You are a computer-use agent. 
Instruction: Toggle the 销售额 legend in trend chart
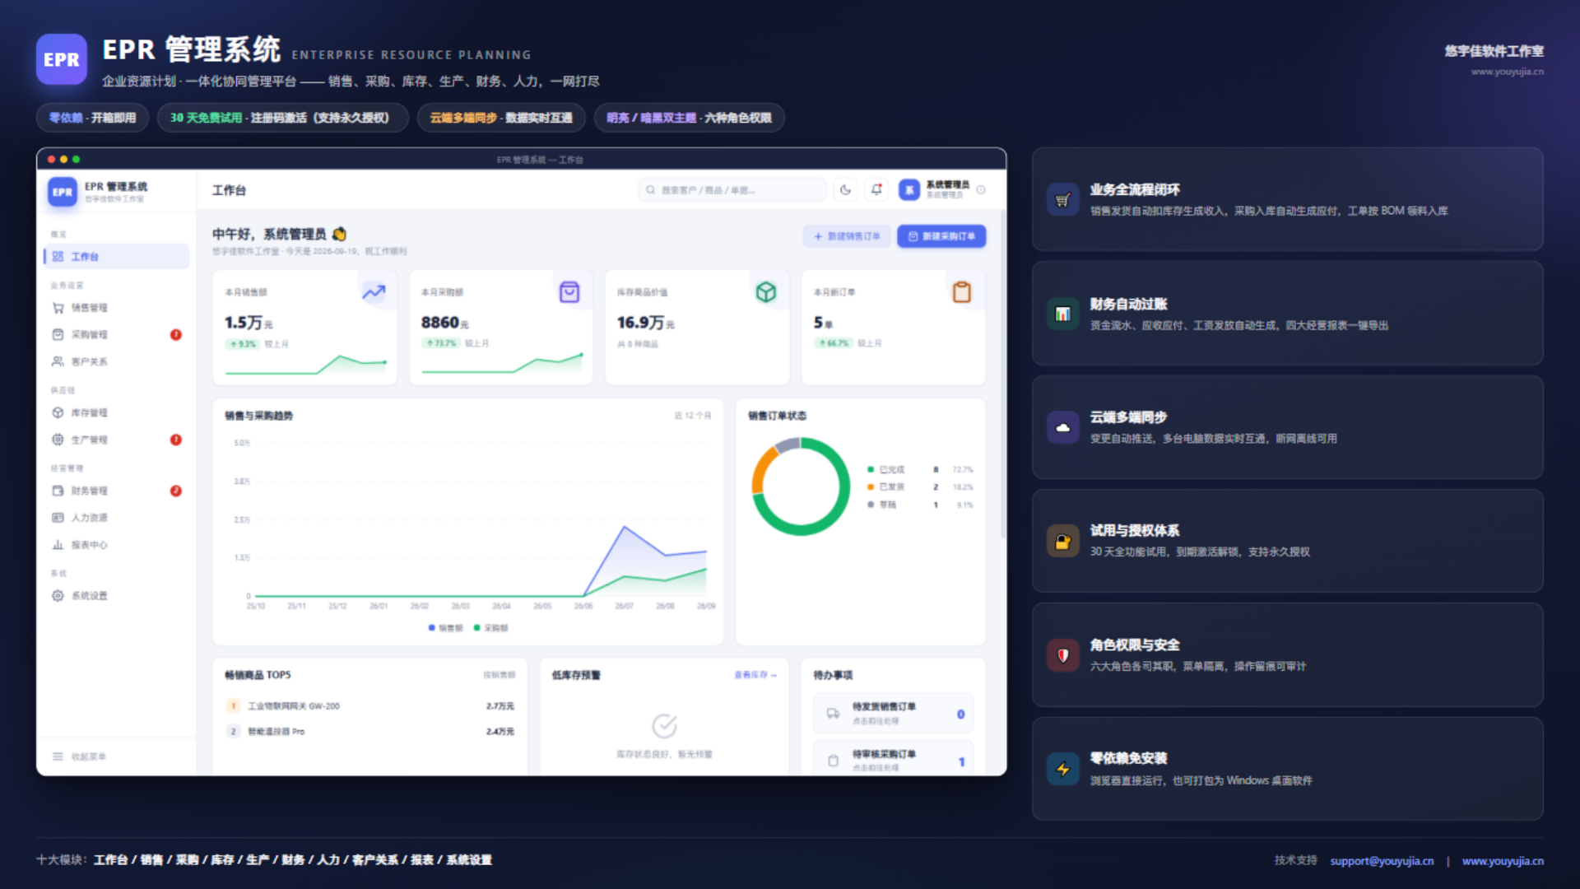tap(446, 628)
